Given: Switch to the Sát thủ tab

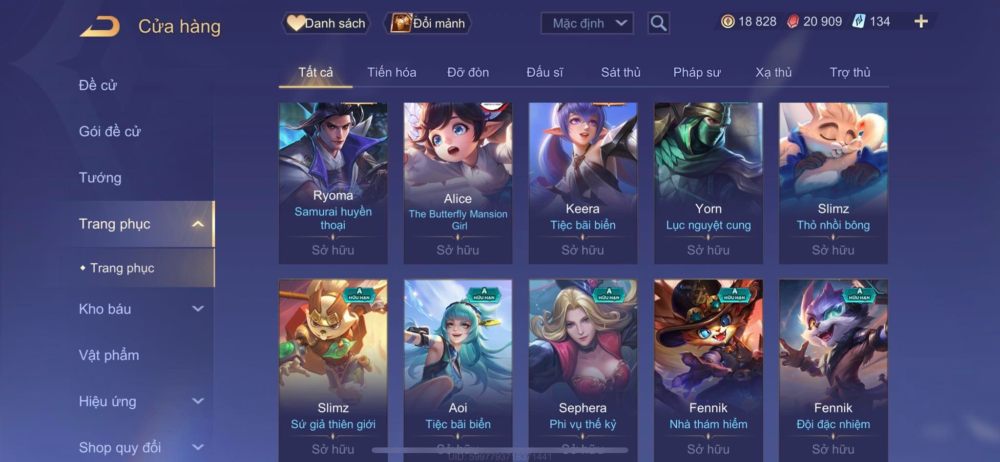Looking at the screenshot, I should 621,72.
